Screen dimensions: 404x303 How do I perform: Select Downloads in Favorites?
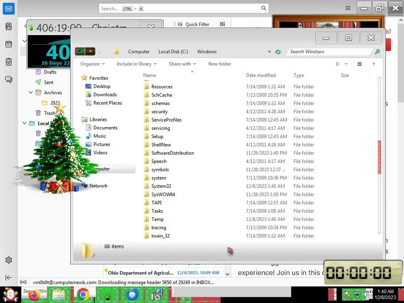(x=105, y=95)
